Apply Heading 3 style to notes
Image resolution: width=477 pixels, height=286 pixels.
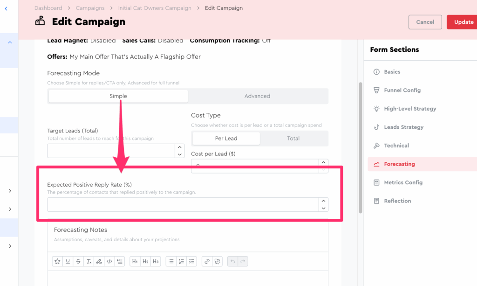pos(156,261)
